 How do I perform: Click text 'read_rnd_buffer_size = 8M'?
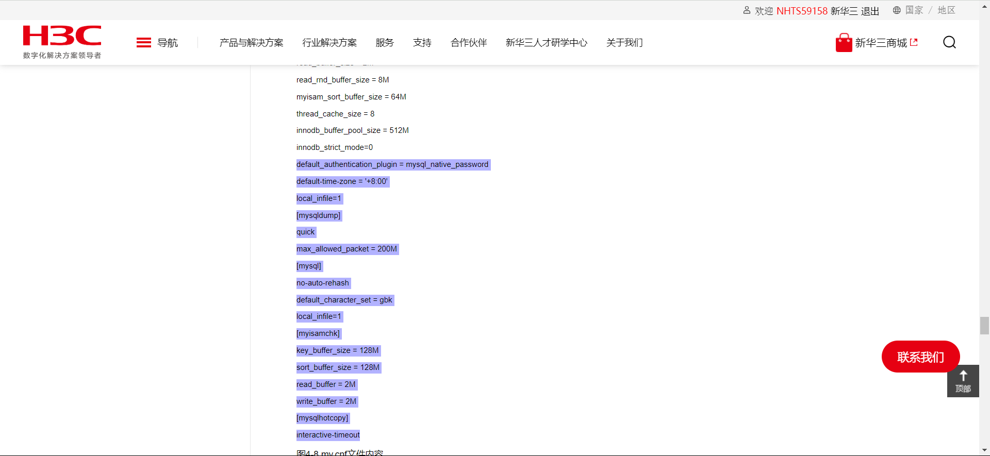click(342, 80)
